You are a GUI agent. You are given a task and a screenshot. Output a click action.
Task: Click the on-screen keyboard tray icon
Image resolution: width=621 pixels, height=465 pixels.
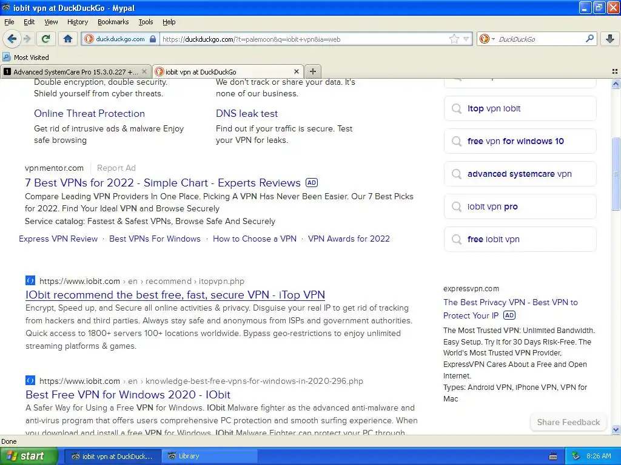tap(553, 457)
